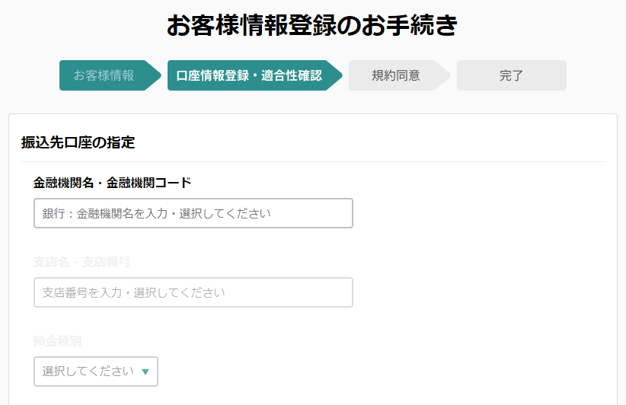Click the faded 支店名・支店番号 label
The height and width of the screenshot is (405, 626).
tap(81, 262)
